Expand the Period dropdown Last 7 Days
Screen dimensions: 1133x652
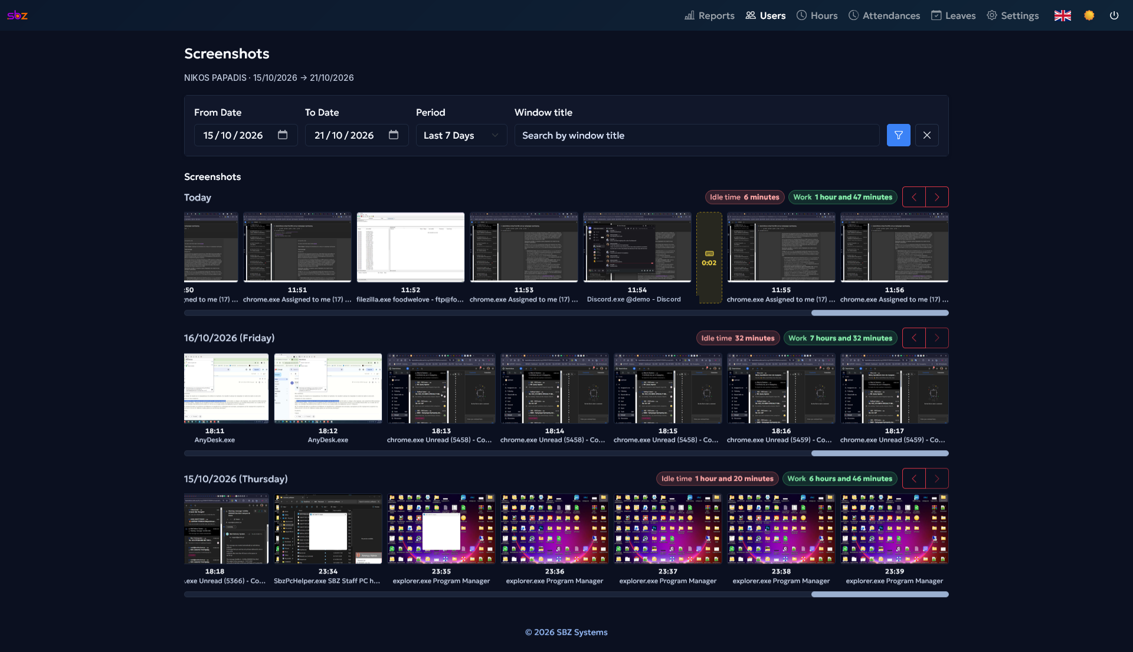point(461,135)
